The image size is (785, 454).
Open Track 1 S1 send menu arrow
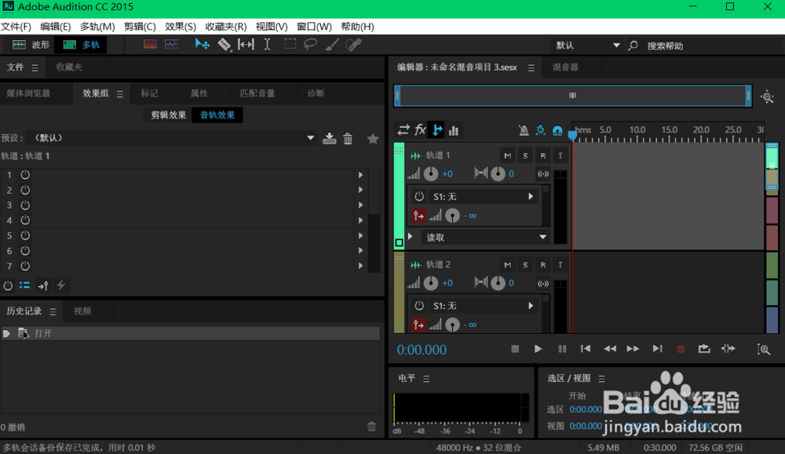pyautogui.click(x=531, y=197)
